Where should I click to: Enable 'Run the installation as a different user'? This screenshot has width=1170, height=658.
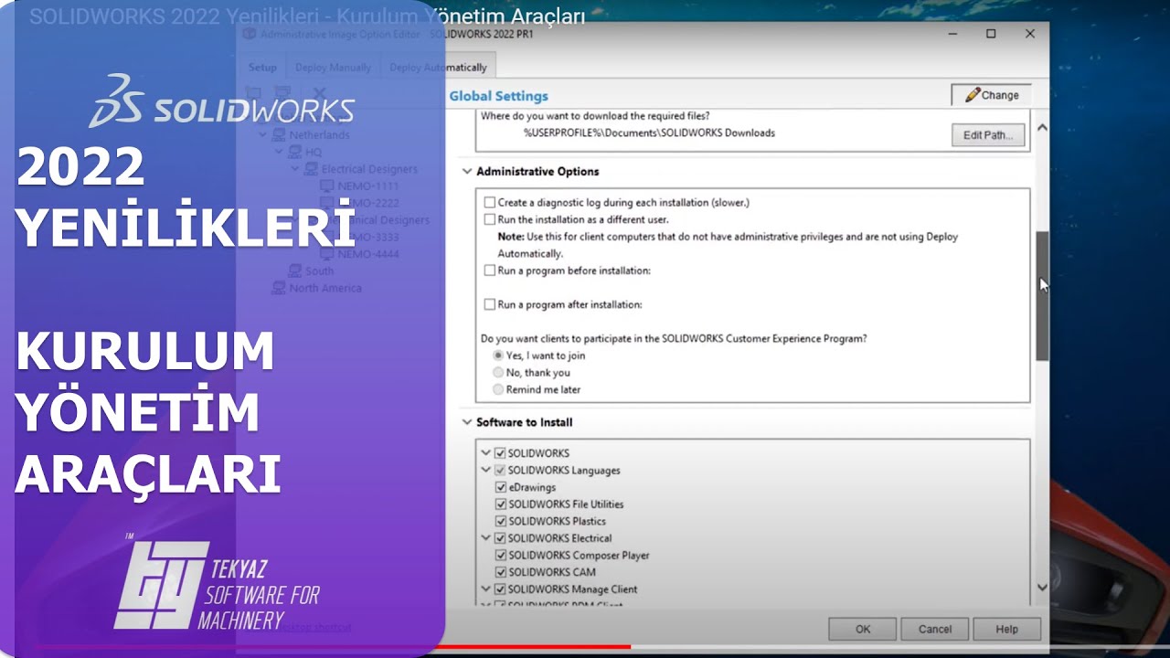click(490, 219)
